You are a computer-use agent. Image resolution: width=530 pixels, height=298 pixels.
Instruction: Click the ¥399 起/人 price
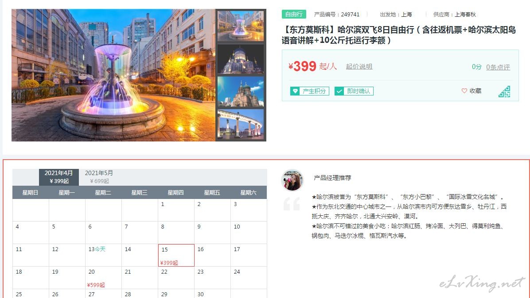click(313, 66)
